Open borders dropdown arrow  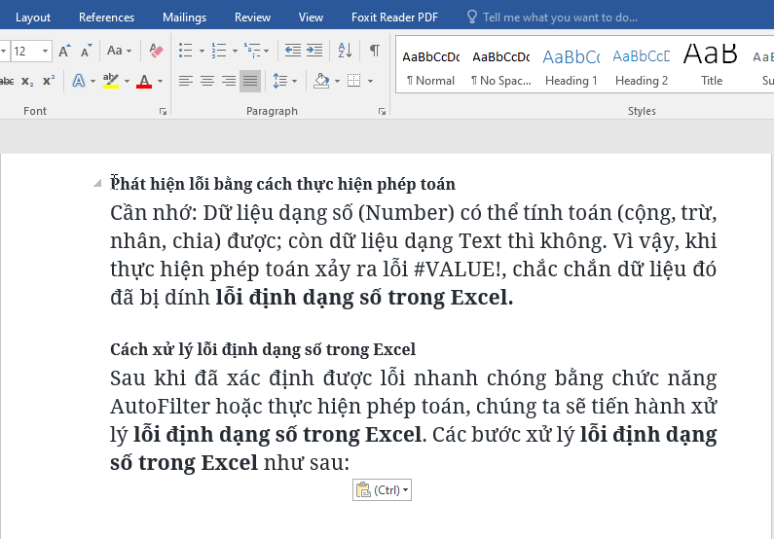click(x=370, y=82)
